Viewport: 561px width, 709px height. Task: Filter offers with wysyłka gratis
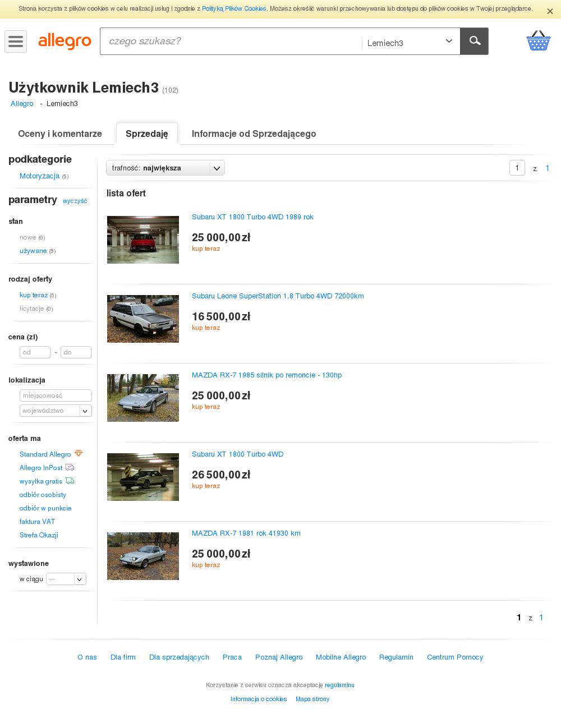pos(41,481)
